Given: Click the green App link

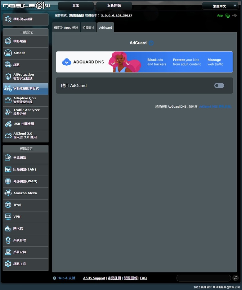Looking at the screenshot, I should coord(220,16).
